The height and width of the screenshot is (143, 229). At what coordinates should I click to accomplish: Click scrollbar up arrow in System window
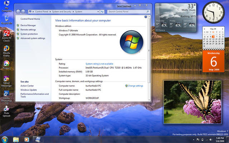(x=149, y=17)
